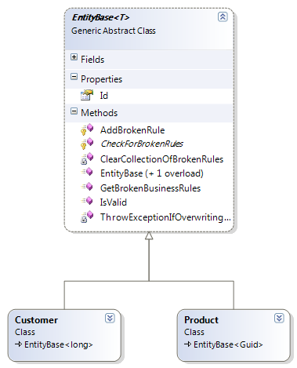Click the Properties section header label
This screenshot has height=368, width=297.
tap(101, 79)
